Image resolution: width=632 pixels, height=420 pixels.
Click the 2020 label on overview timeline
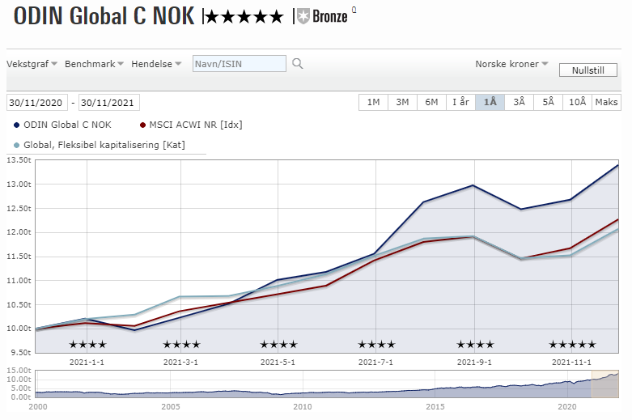567,407
